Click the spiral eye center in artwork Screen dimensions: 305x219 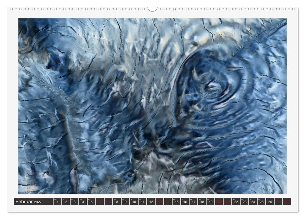pos(212,86)
